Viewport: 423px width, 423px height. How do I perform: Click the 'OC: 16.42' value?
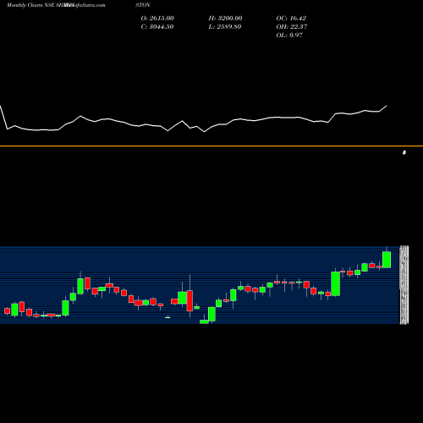pos(291,19)
